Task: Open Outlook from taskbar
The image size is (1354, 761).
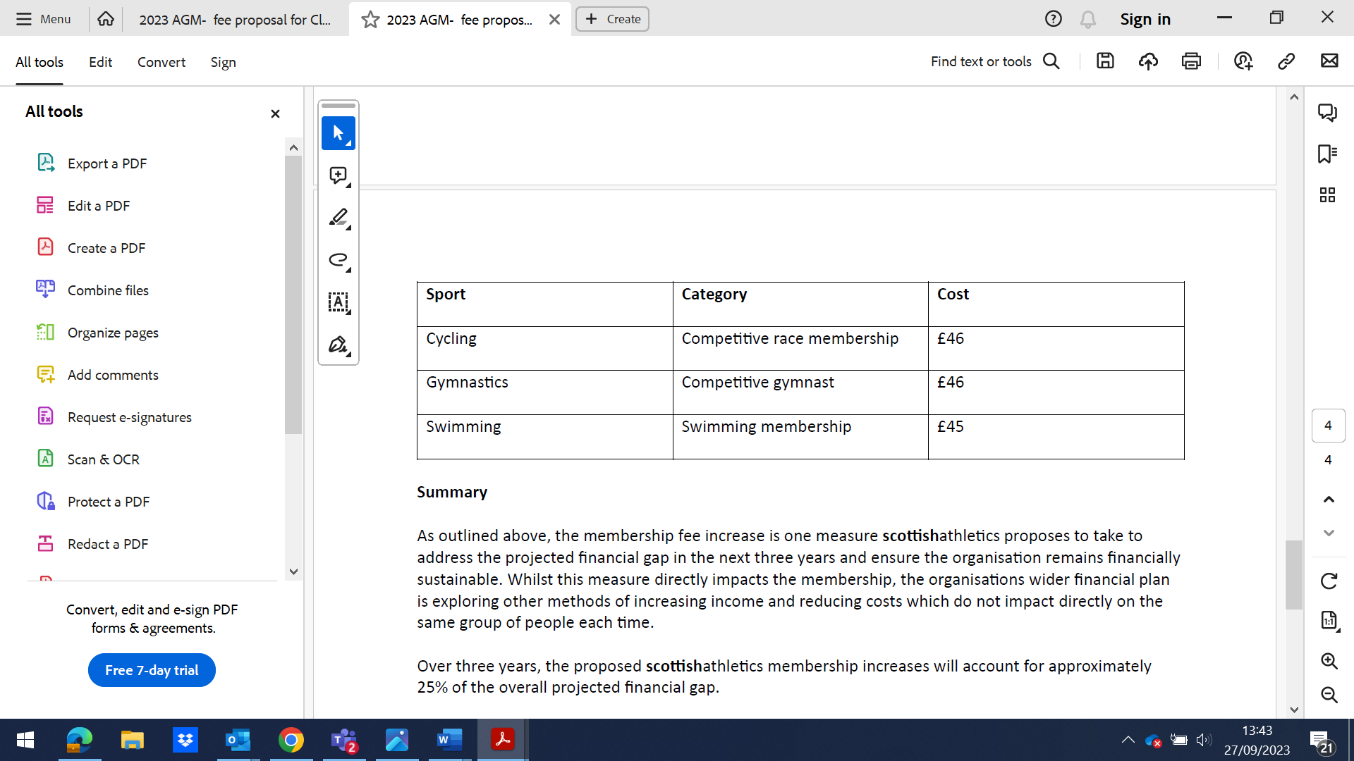Action: [x=238, y=740]
